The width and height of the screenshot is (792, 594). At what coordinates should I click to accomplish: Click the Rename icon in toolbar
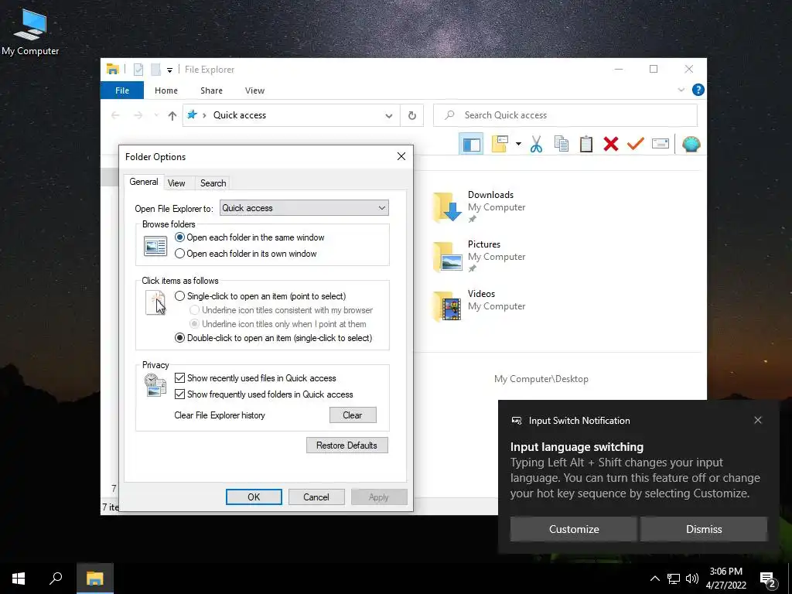pyautogui.click(x=661, y=144)
